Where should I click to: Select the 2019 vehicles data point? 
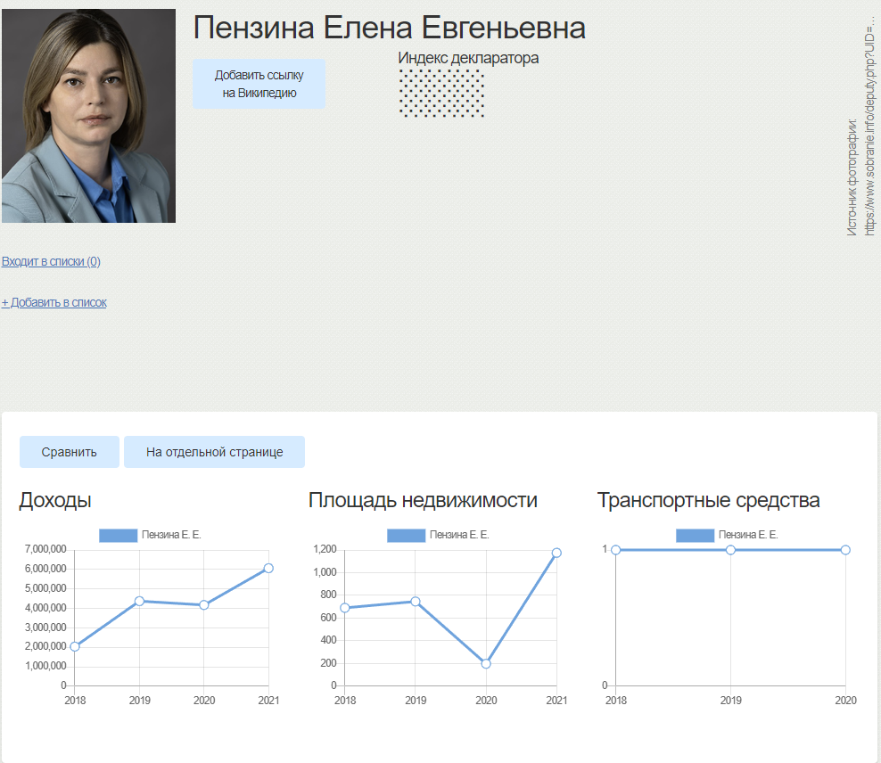(x=730, y=550)
